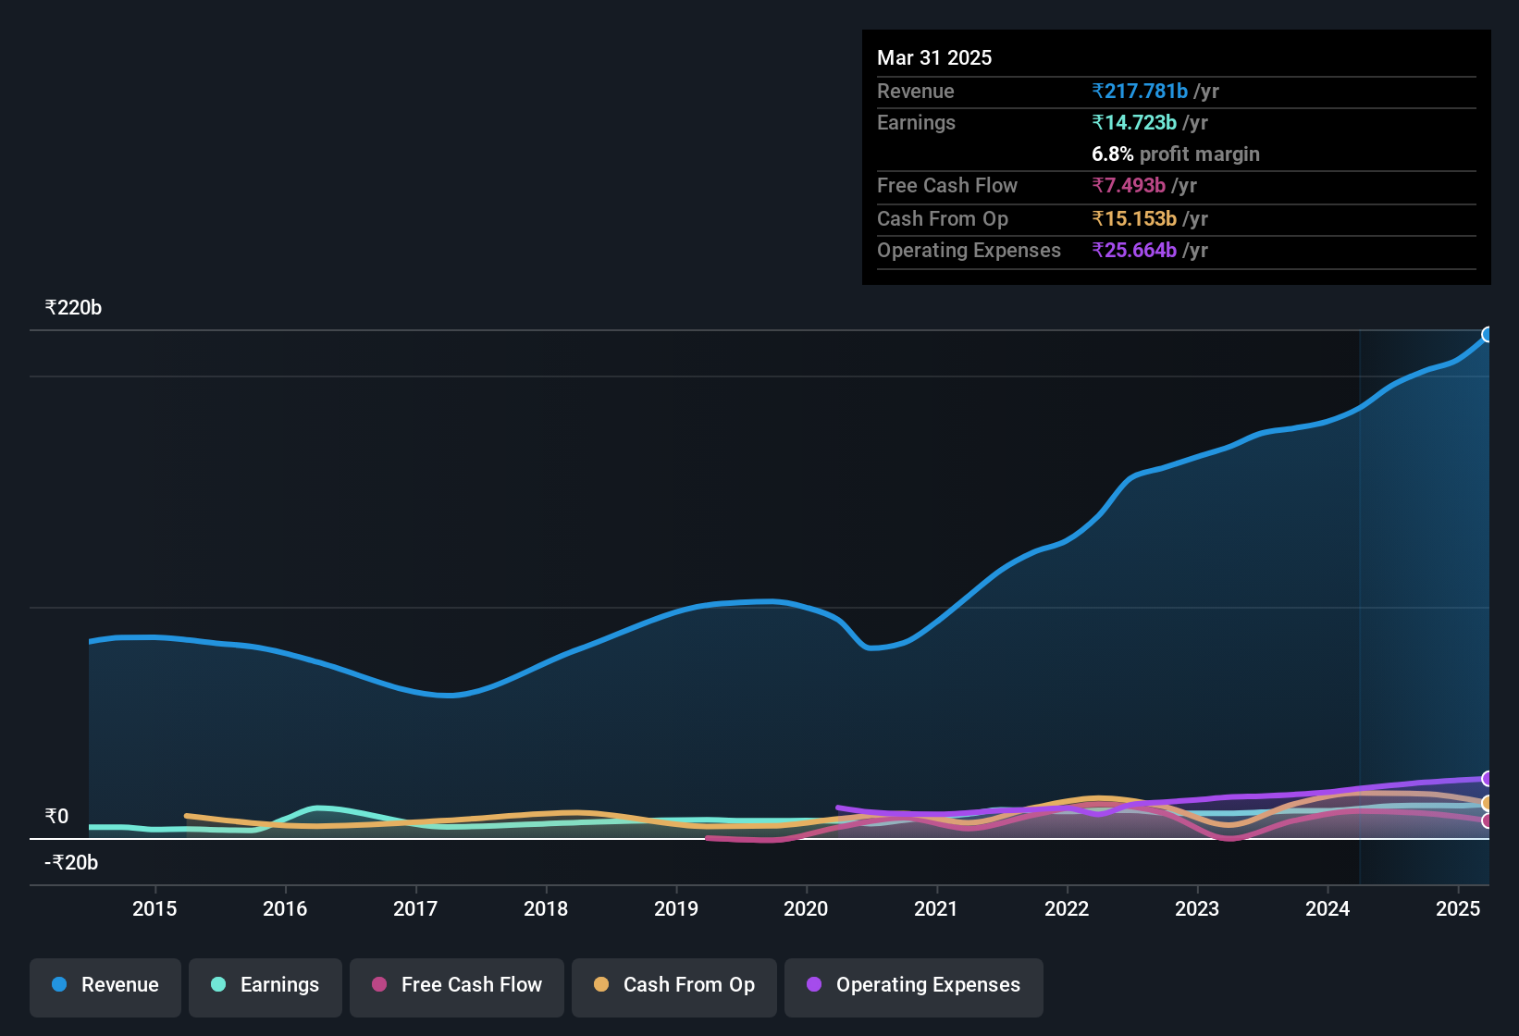Click the 2024 x-axis label
The image size is (1519, 1036).
coord(1328,908)
